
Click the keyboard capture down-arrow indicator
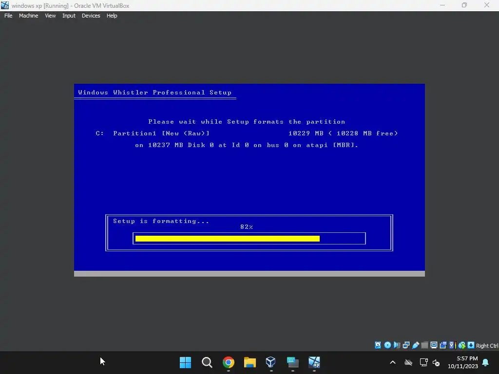pyautogui.click(x=471, y=345)
